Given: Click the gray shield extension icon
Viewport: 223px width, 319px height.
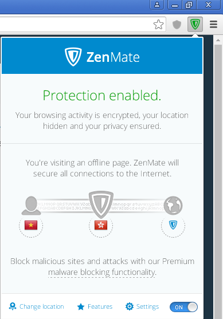Looking at the screenshot, I should tap(177, 25).
